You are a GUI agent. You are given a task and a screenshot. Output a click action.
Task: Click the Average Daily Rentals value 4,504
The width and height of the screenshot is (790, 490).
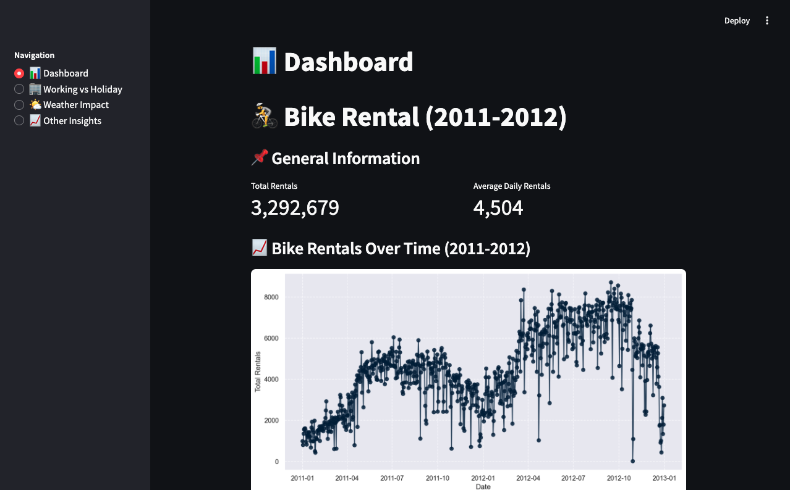click(498, 208)
